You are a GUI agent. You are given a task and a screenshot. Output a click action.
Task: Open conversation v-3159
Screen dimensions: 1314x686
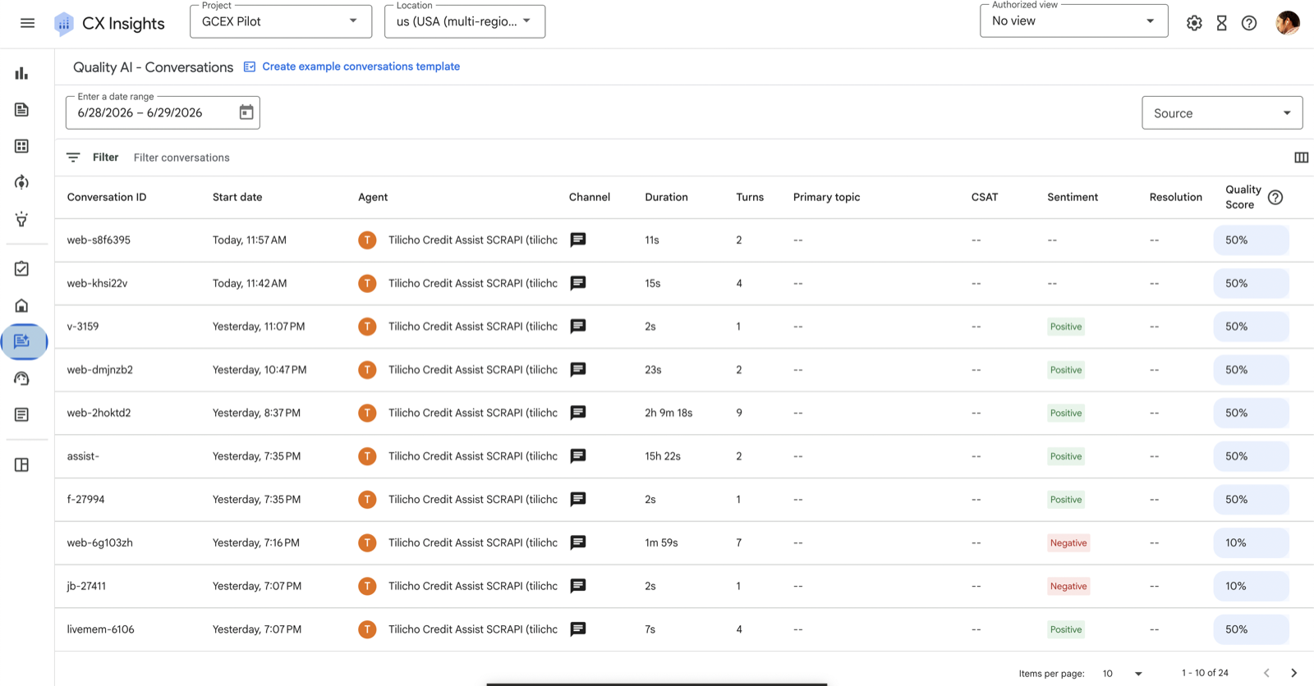click(83, 327)
